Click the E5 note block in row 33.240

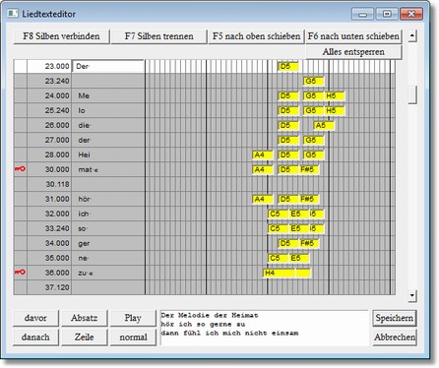[298, 228]
